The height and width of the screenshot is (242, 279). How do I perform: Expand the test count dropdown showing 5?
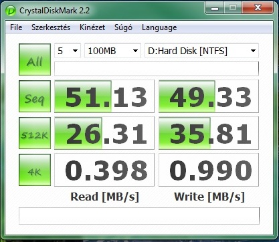click(68, 51)
